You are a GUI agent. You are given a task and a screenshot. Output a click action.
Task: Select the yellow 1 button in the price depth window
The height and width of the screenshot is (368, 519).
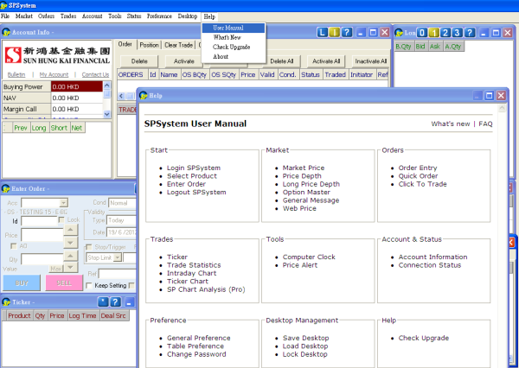[433, 33]
